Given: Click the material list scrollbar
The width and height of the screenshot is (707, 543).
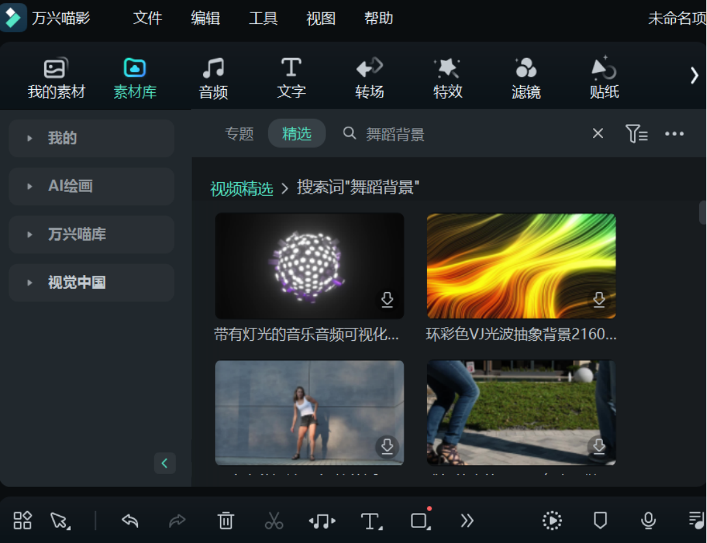Looking at the screenshot, I should [x=702, y=213].
